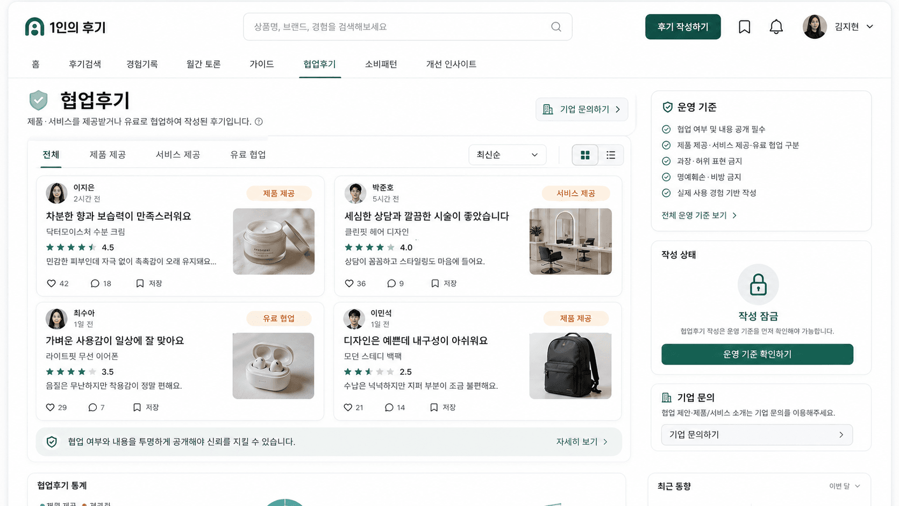Open the black backpack thumbnail
Screen dimensions: 899x506
click(570, 366)
